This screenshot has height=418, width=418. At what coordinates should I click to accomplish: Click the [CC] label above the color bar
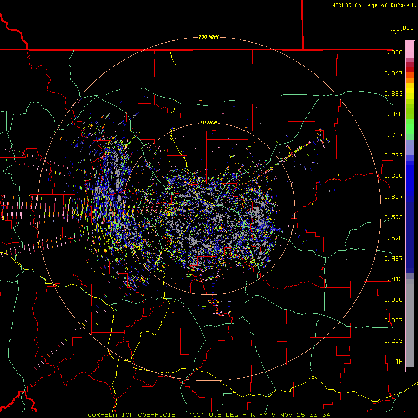(x=396, y=32)
